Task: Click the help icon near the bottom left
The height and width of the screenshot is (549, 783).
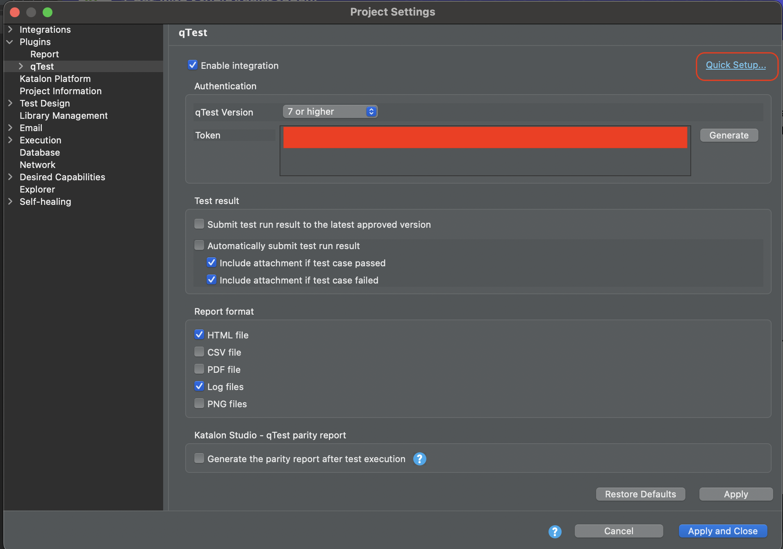Action: 555,531
